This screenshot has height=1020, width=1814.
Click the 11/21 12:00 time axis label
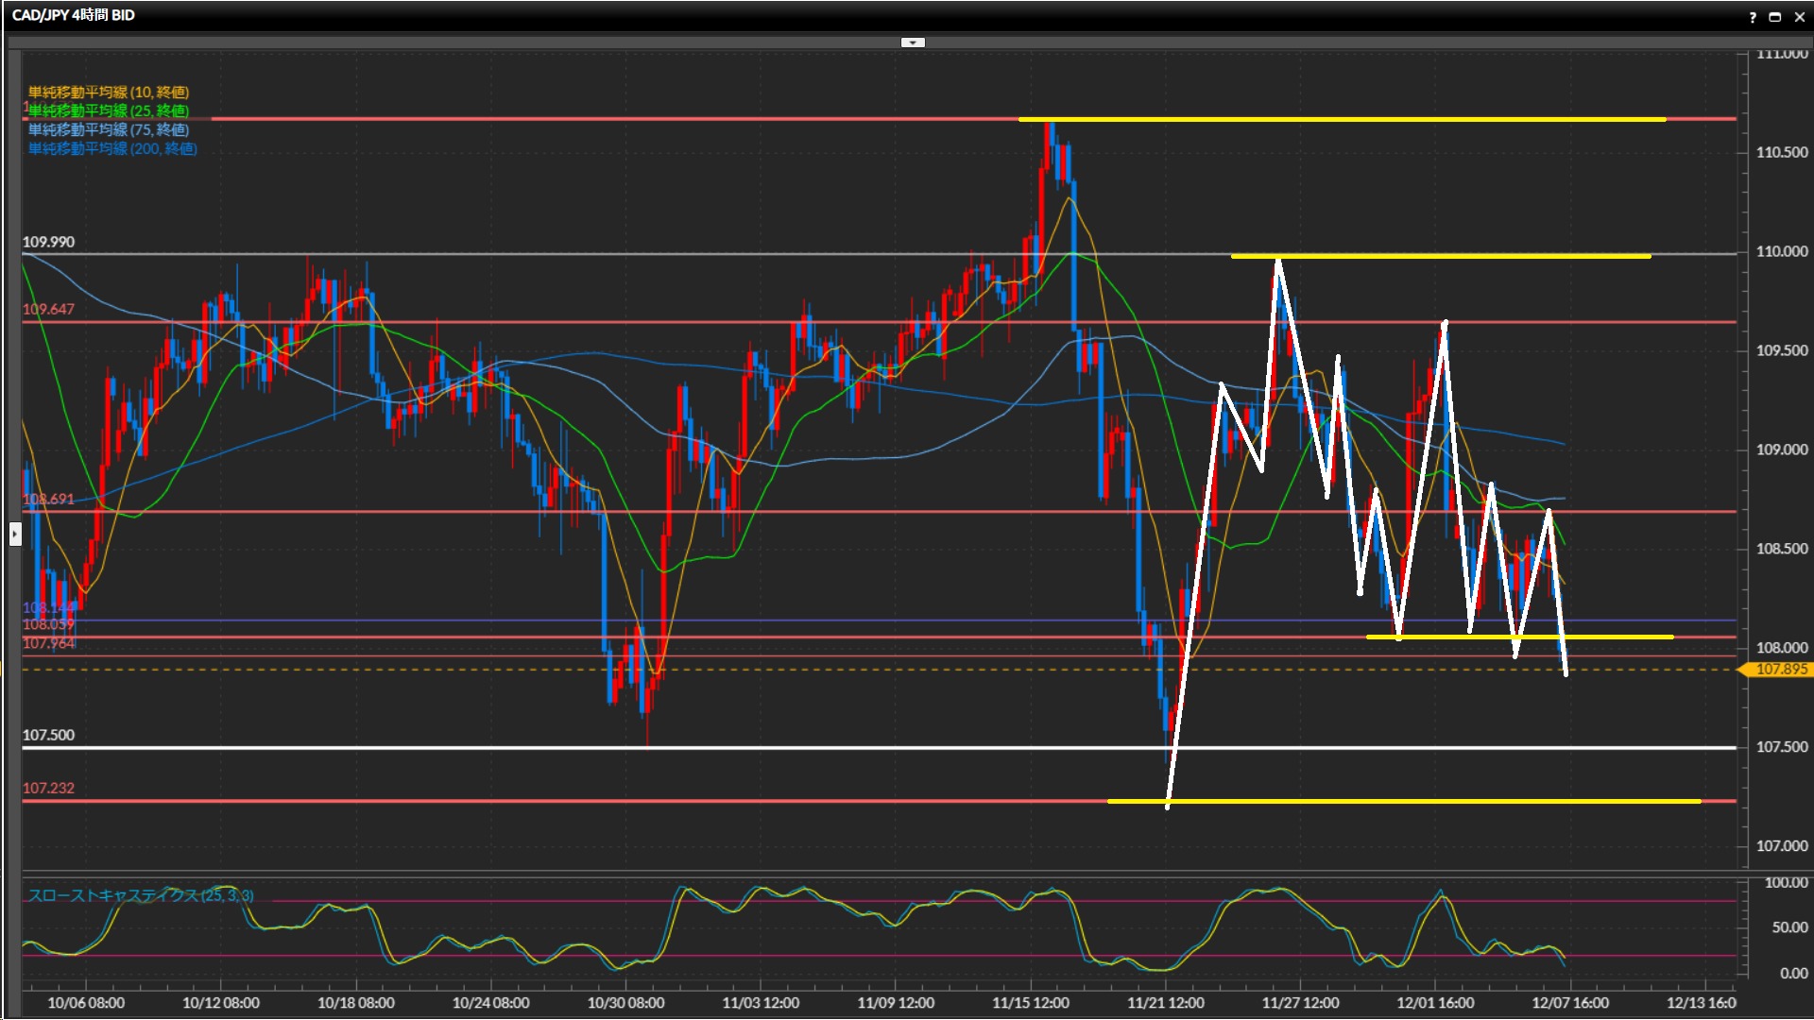[x=1165, y=1003]
